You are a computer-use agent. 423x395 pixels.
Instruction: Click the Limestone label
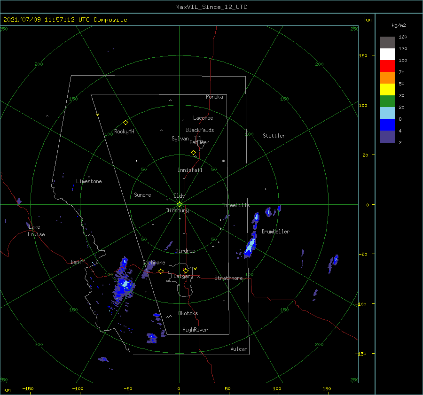tap(89, 181)
